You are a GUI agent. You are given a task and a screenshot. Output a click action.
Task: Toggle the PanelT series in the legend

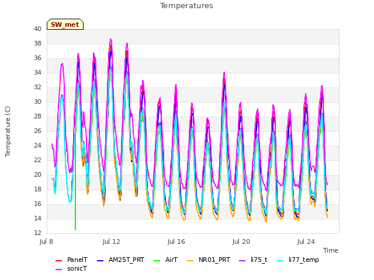71,260
